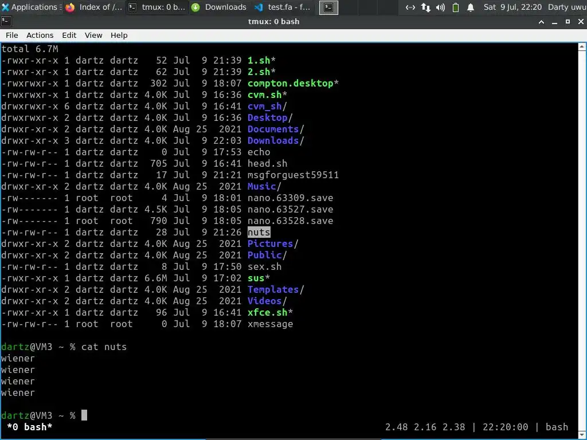Click the terminal vertical scrollbar track
Image resolution: width=587 pixels, height=440 pixels.
click(582, 239)
